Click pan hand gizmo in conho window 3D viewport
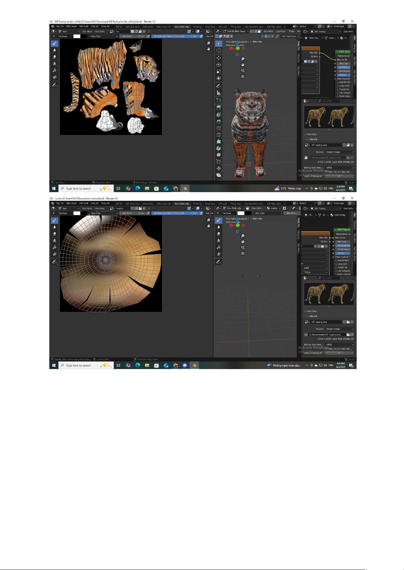The width and height of the screenshot is (404, 570). 243,242
